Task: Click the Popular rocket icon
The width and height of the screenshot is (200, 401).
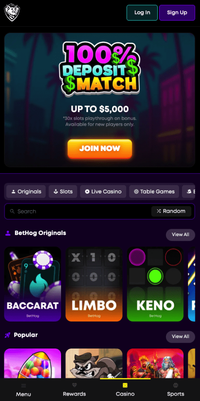Action: [x=8, y=335]
